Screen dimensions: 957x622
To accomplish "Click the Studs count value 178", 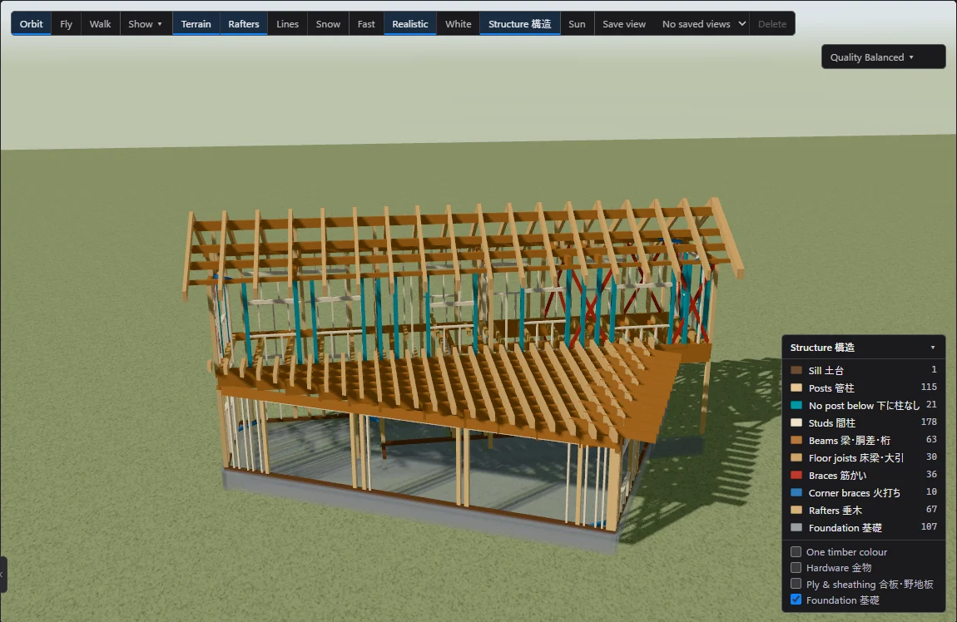I will pos(929,422).
